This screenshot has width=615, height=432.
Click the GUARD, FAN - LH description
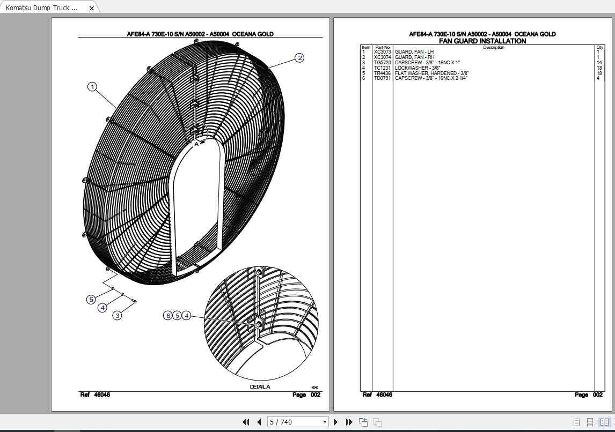[414, 51]
